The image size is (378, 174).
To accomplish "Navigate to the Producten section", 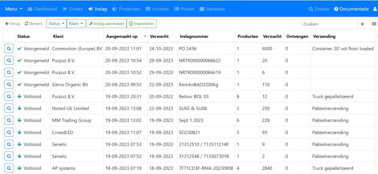I will click(126, 9).
